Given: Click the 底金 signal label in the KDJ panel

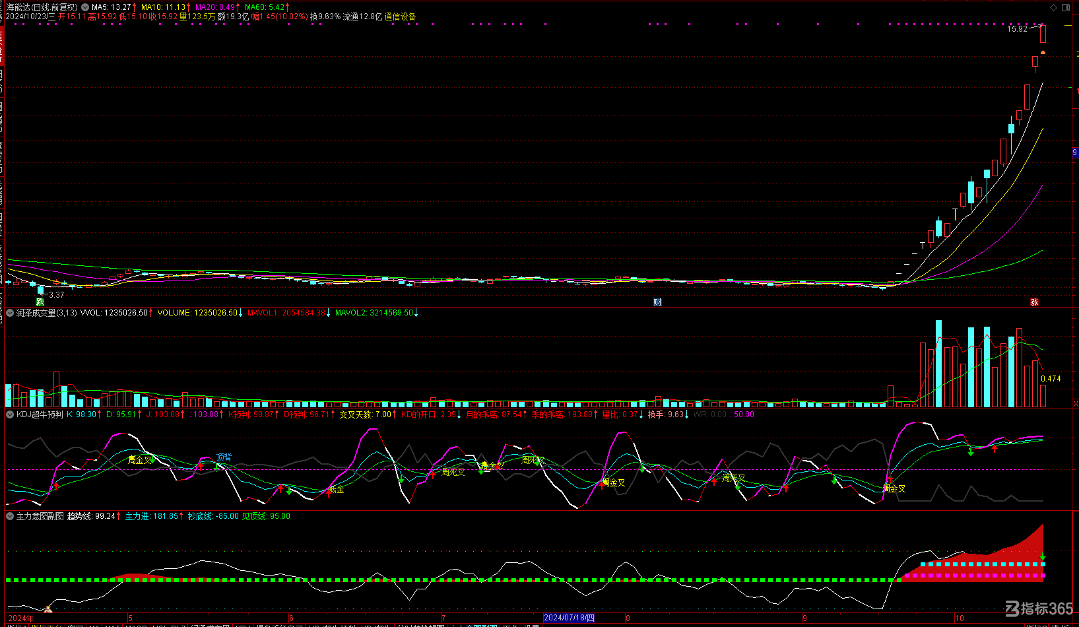Looking at the screenshot, I should [x=336, y=489].
